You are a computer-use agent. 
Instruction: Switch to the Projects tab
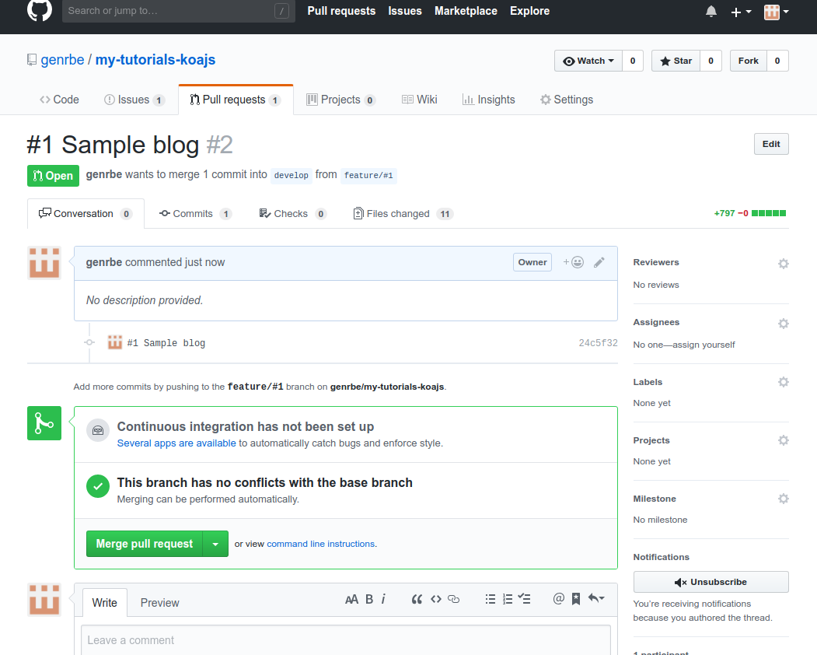point(340,100)
